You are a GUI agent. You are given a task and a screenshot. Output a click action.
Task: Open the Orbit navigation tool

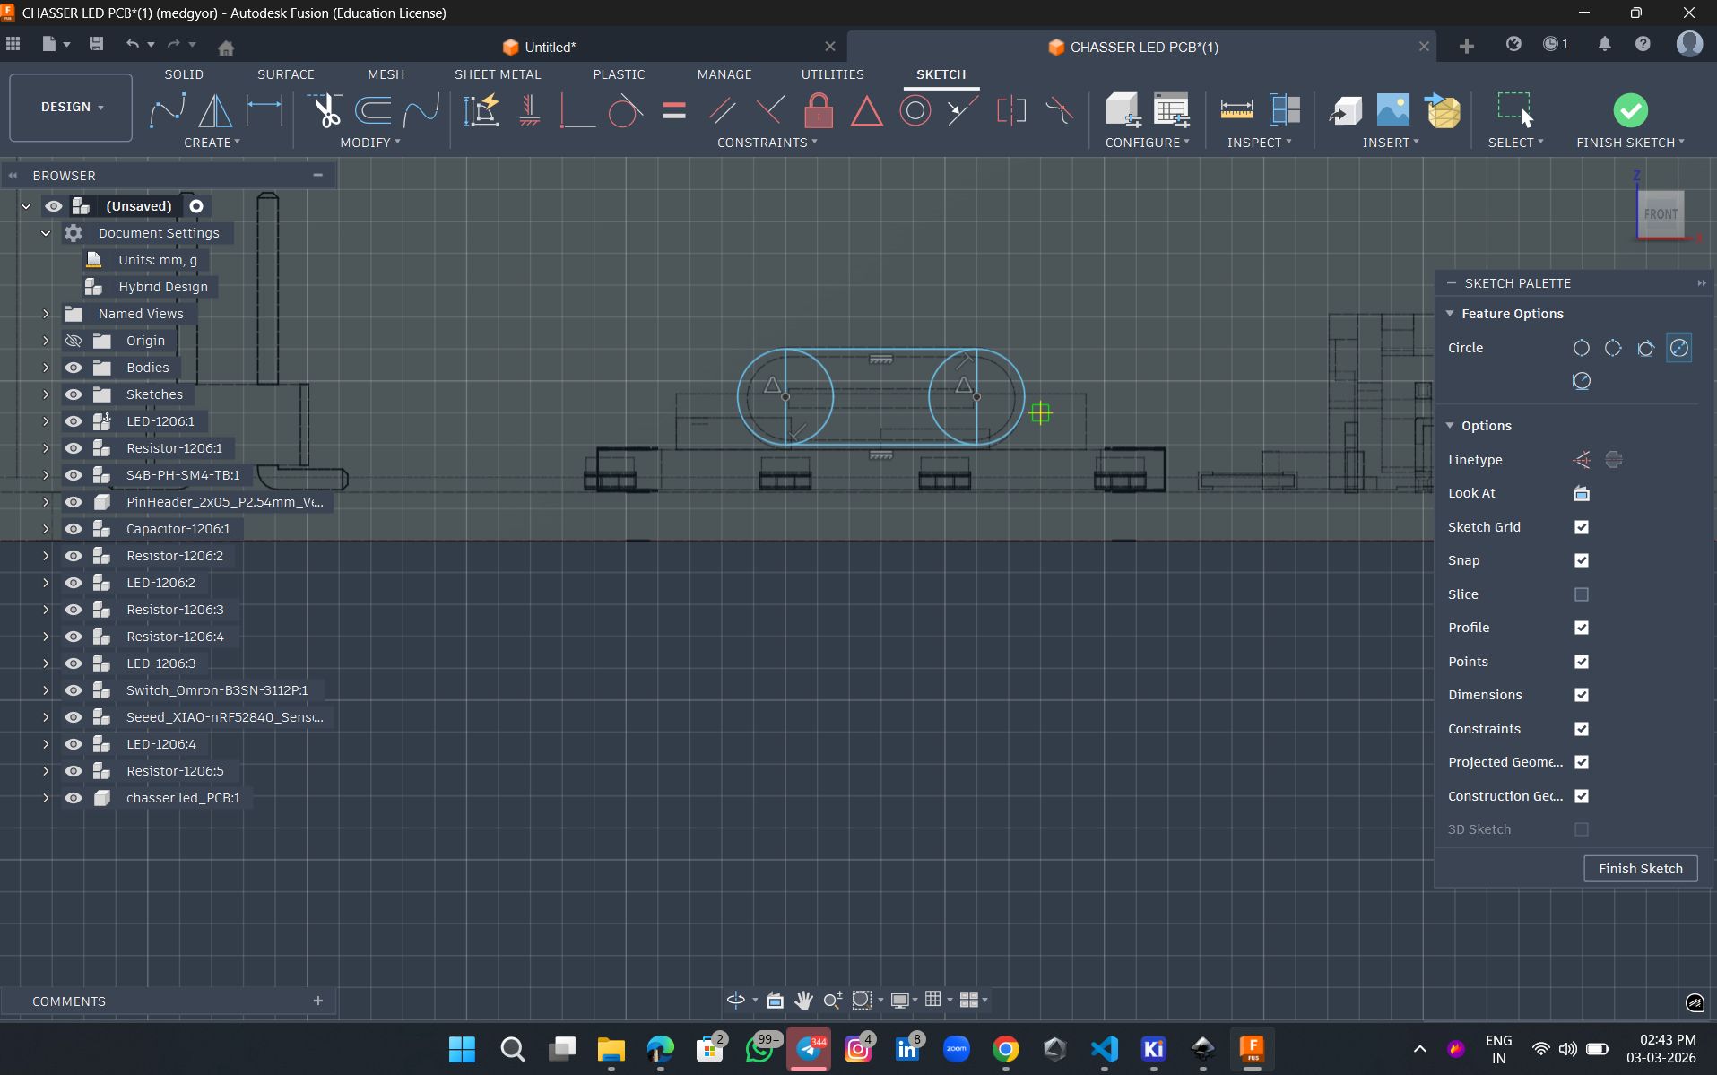click(736, 1000)
